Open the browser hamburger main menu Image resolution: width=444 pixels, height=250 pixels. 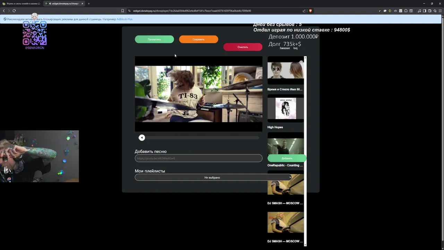pos(440,11)
